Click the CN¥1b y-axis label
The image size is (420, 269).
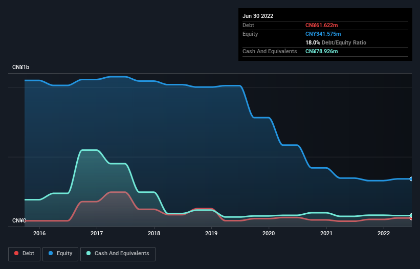20,67
